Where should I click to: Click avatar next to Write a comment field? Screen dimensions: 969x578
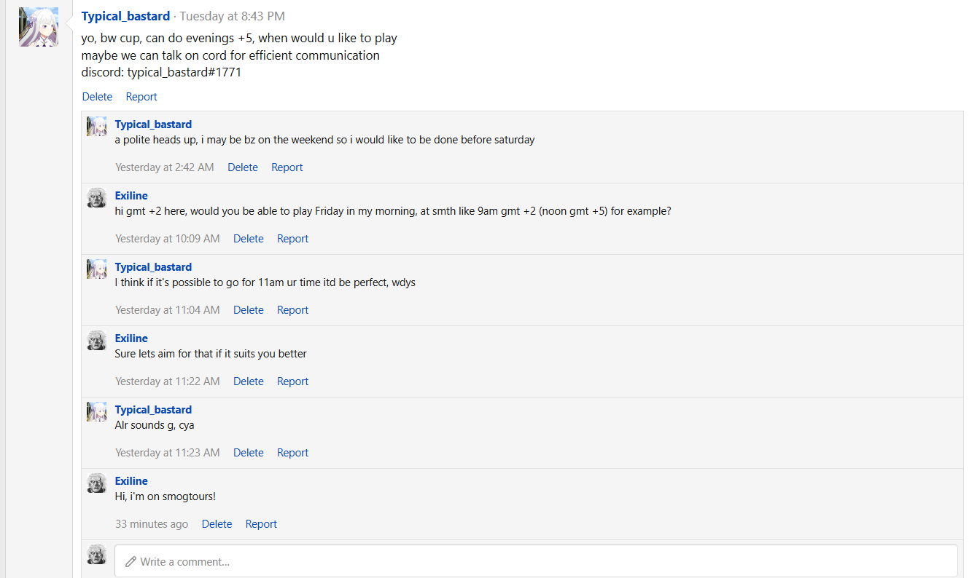pyautogui.click(x=97, y=554)
